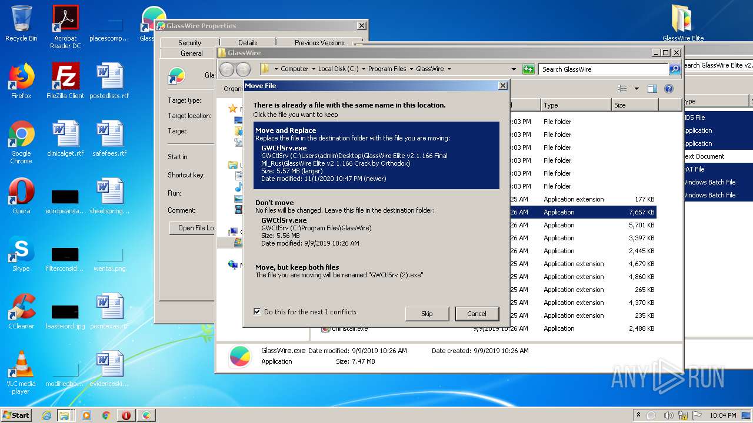This screenshot has width=753, height=423.
Task: Expand Program Files breadcrumb arrow
Action: click(411, 69)
